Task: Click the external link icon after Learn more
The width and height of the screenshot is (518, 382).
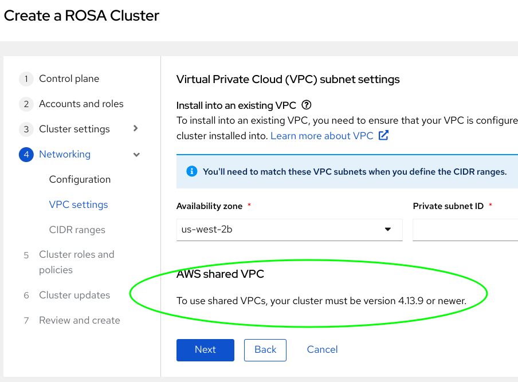Action: pyautogui.click(x=384, y=136)
